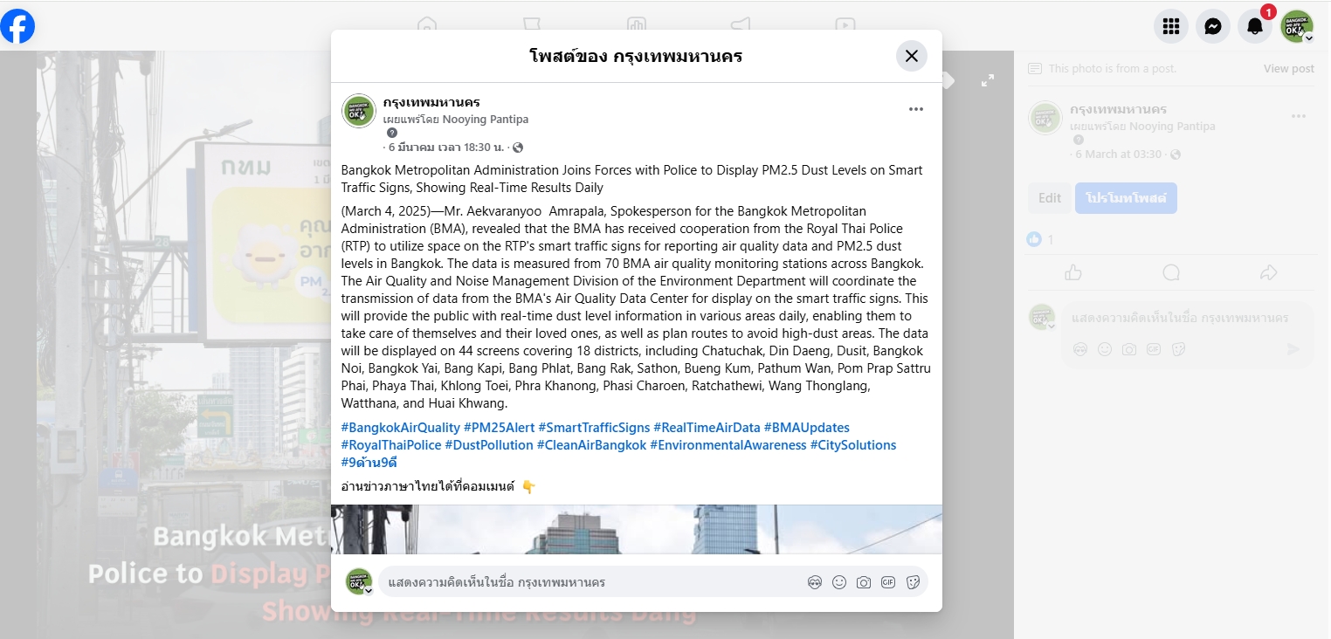This screenshot has width=1331, height=639.
Task: Click the comment bubble button
Action: (1171, 273)
